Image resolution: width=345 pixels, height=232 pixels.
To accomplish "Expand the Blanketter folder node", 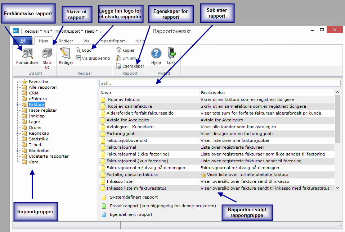I will pos(17,151).
